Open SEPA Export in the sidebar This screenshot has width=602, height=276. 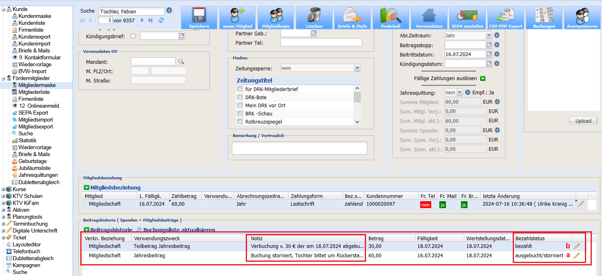pyautogui.click(x=33, y=113)
